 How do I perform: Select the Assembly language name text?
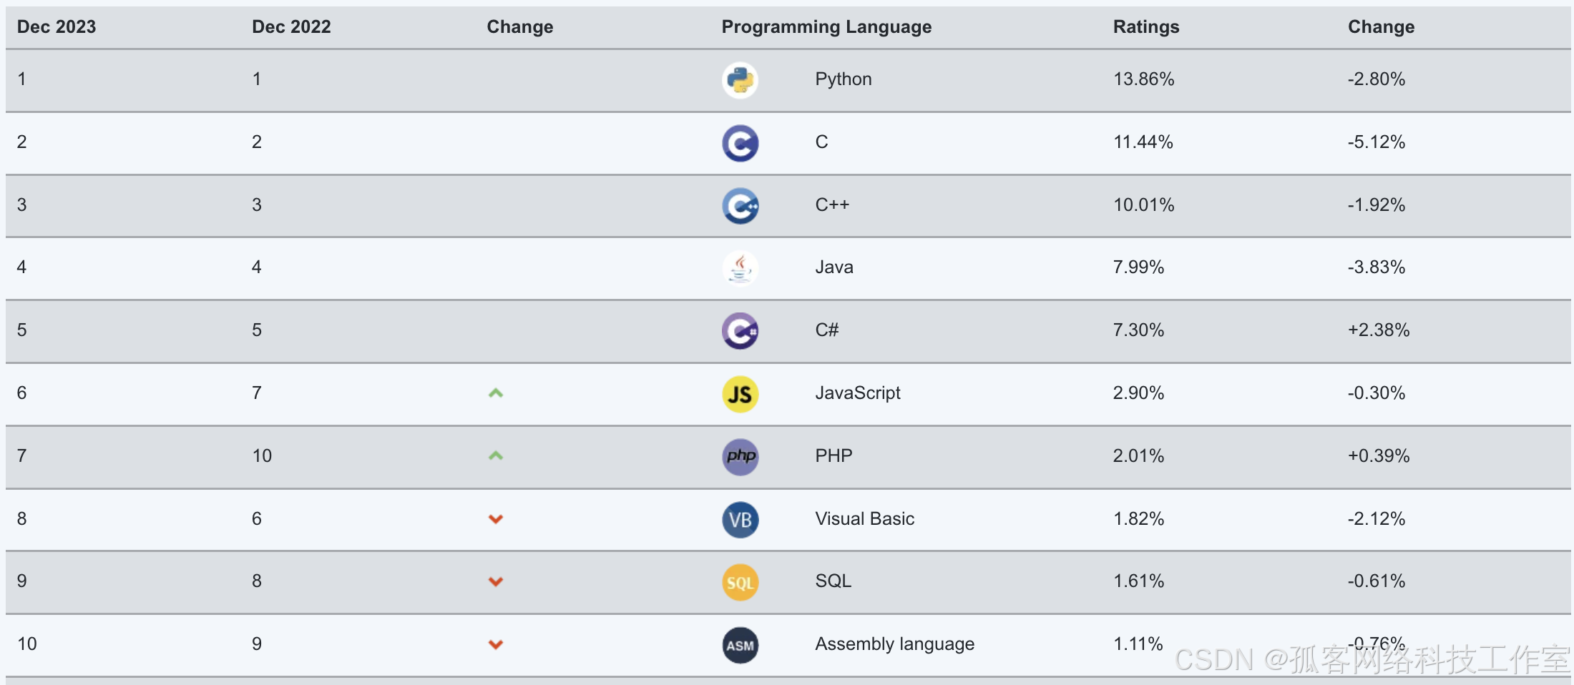[894, 644]
